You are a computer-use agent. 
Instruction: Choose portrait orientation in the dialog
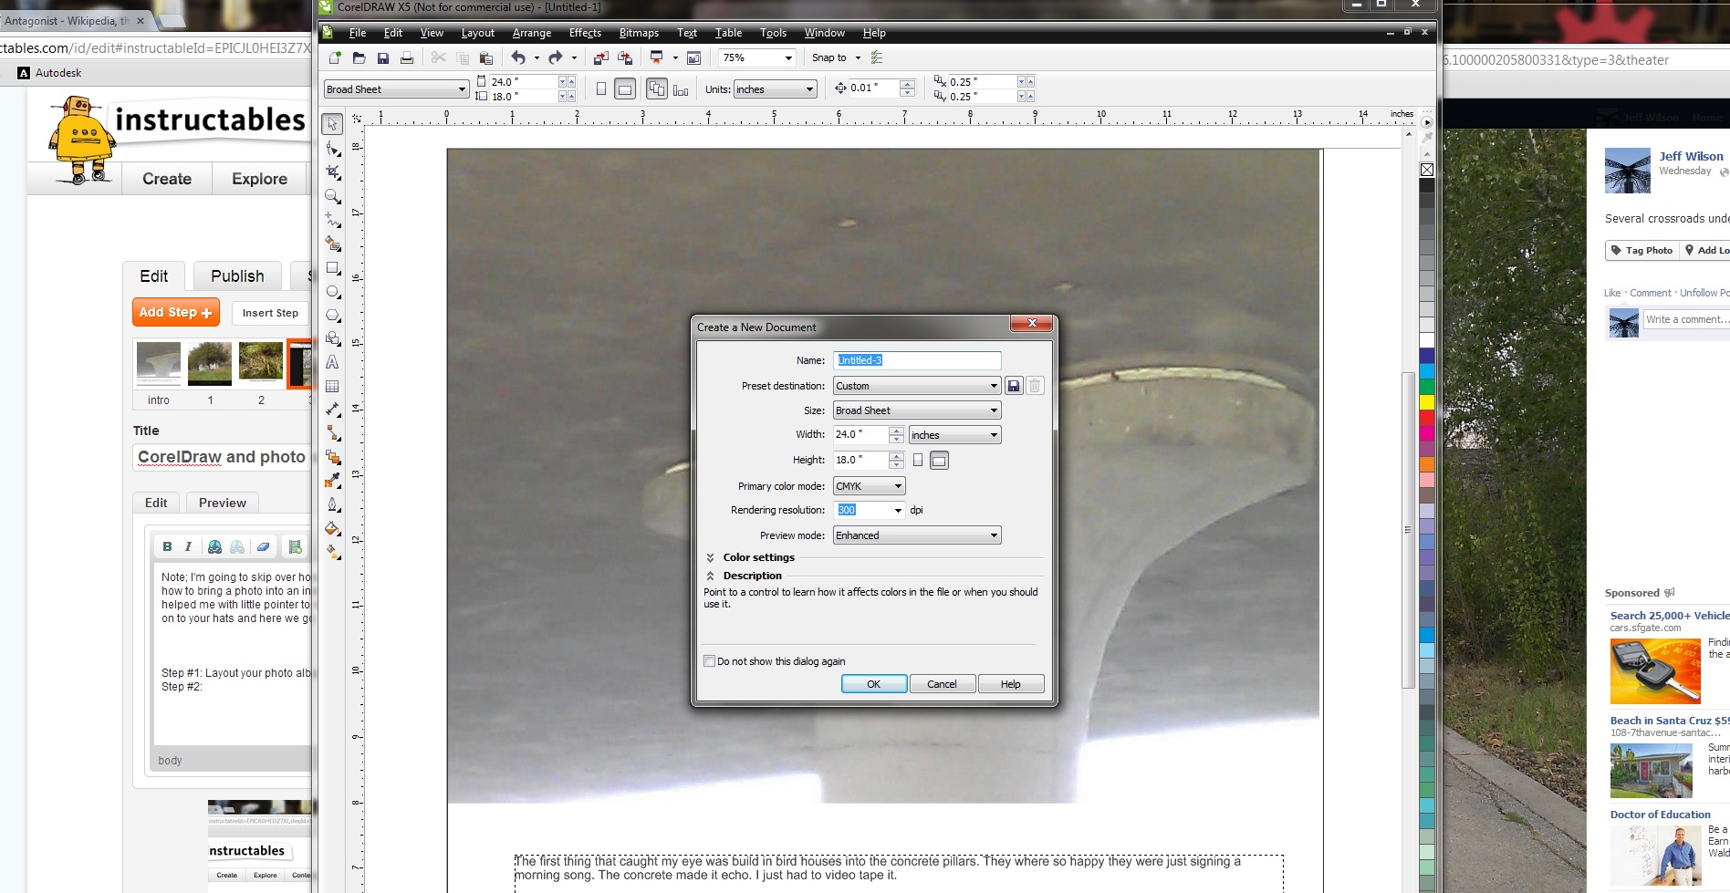pyautogui.click(x=918, y=461)
